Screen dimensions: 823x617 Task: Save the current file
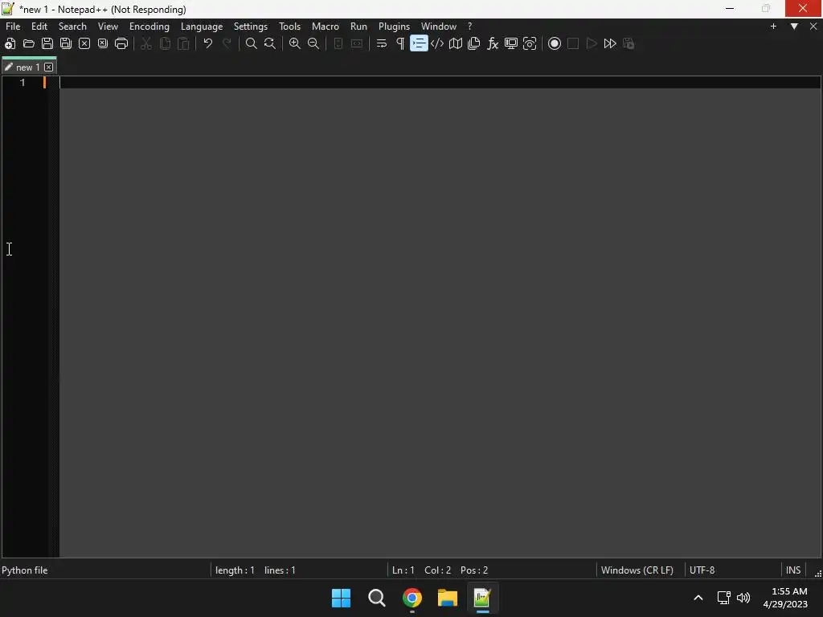[47, 43]
